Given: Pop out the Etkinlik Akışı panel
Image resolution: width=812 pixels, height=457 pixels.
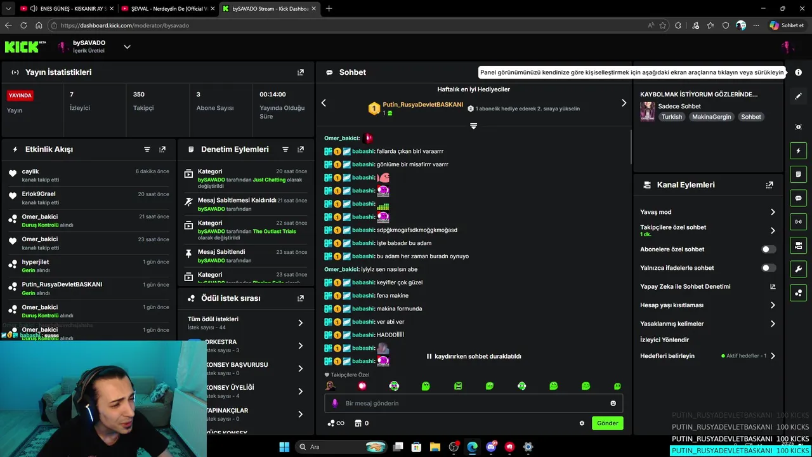Looking at the screenshot, I should click(x=162, y=149).
